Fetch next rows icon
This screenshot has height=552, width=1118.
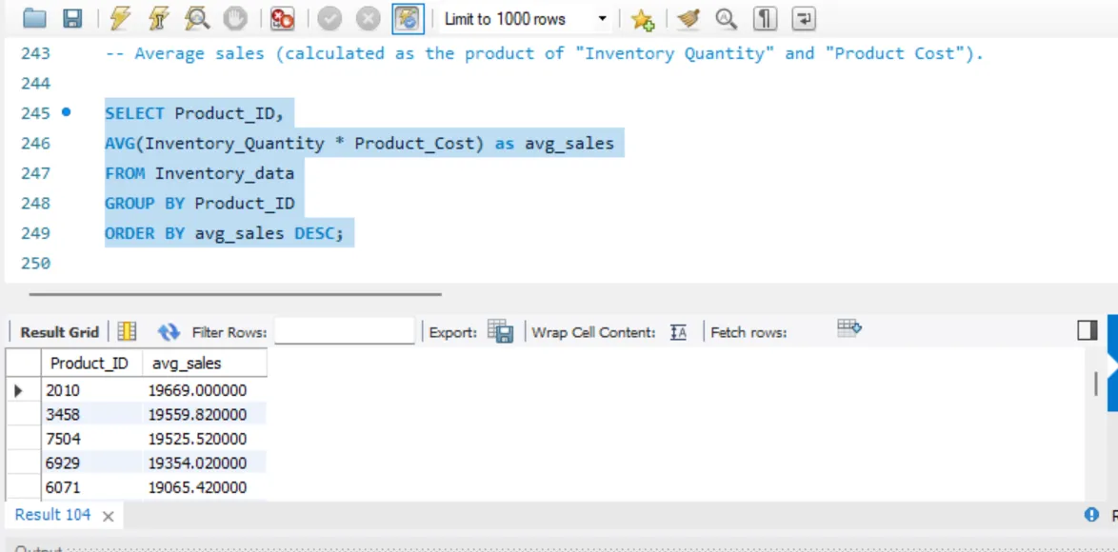[849, 327]
